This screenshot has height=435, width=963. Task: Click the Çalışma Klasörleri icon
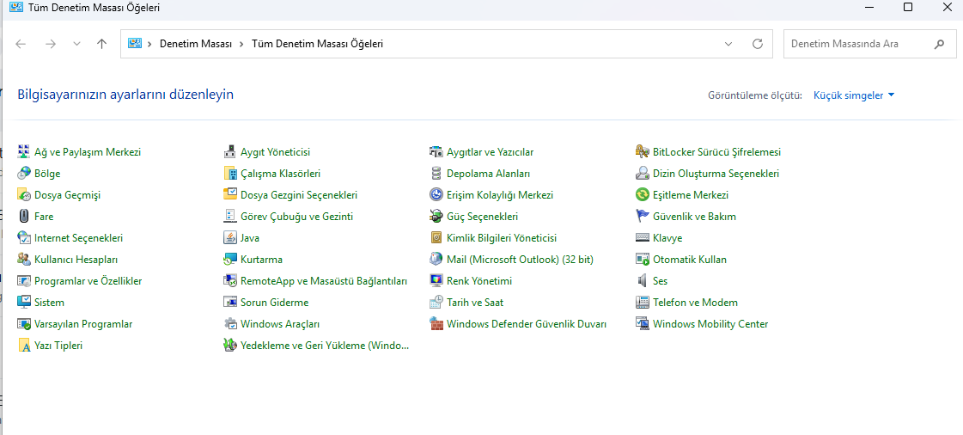click(229, 174)
